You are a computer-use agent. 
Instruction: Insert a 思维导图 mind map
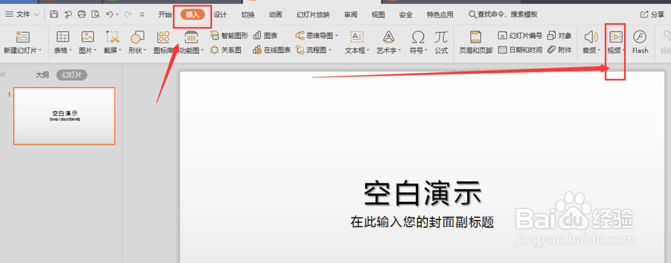tap(317, 35)
